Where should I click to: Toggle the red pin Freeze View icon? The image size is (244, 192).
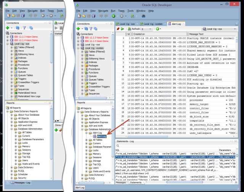118,29
